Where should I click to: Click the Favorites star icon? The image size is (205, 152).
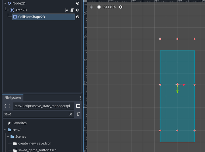(9, 123)
